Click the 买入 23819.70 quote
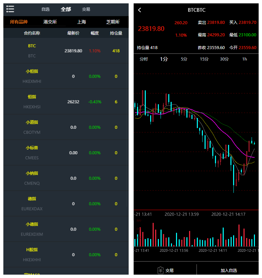The image size is (262, 278). point(243,22)
